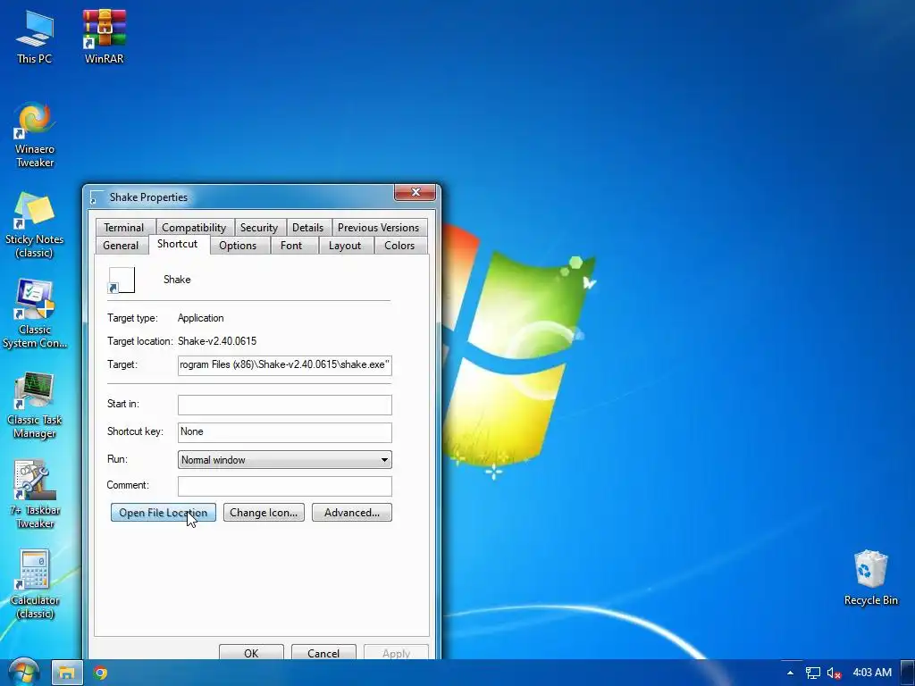
Task: Switch to the Security tab
Action: click(259, 228)
